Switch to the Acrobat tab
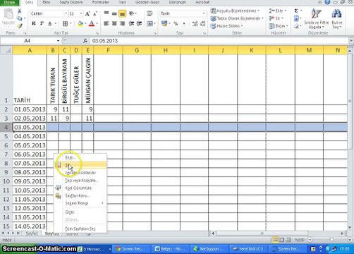 coord(202,2)
